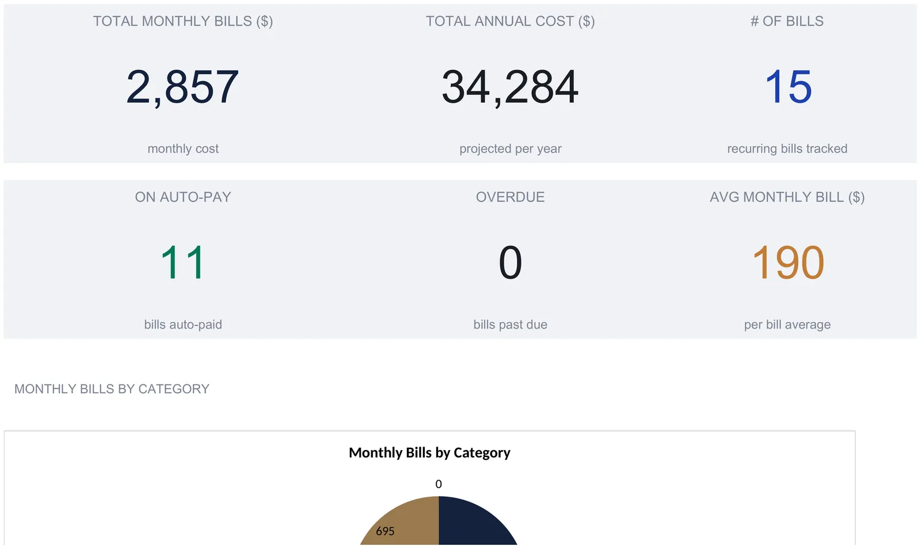The image size is (921, 549).
Task: Click the 34,284 total annual cost value
Action: click(x=510, y=87)
